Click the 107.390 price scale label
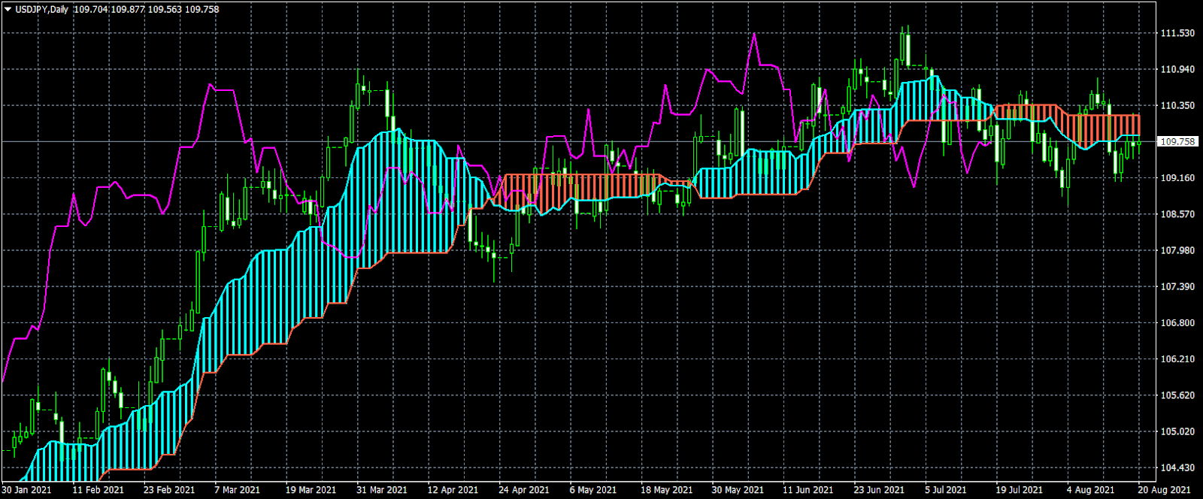Image resolution: width=1203 pixels, height=499 pixels. coord(1178,286)
